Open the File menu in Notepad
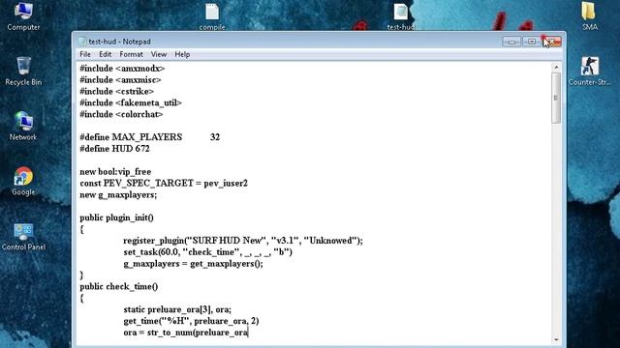The width and height of the screenshot is (620, 348). (85, 54)
